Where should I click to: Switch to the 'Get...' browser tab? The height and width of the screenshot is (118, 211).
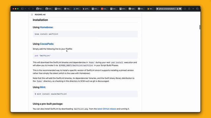coord(150,9)
